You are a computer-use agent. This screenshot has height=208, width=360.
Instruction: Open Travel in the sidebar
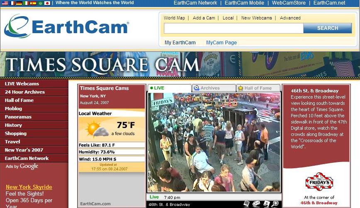tap(34, 141)
